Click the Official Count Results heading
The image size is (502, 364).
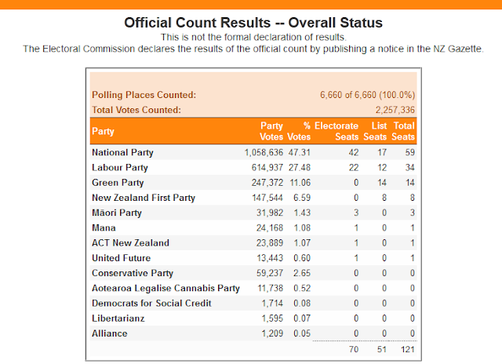pyautogui.click(x=253, y=23)
